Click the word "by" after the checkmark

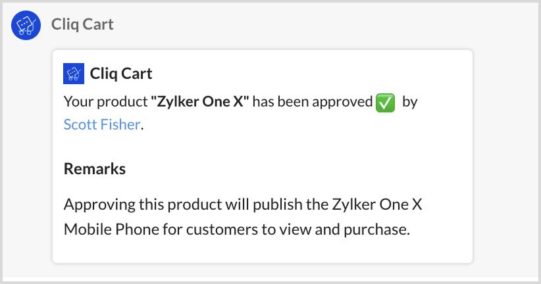[409, 103]
